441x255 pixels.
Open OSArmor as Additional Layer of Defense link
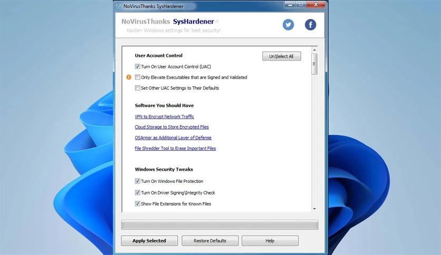(173, 138)
